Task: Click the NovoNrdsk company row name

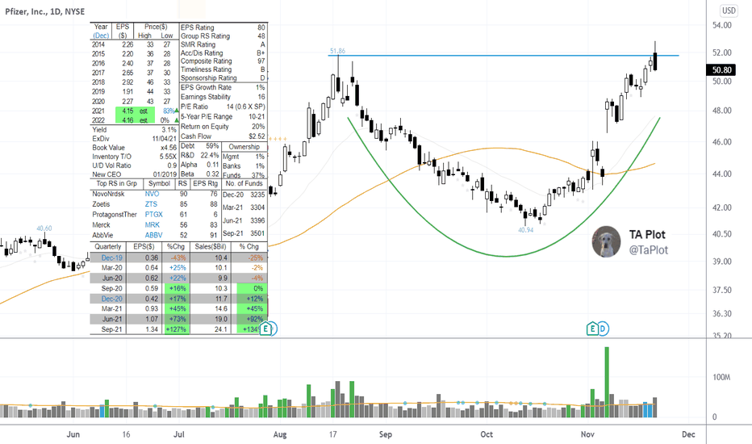Action: [x=108, y=194]
